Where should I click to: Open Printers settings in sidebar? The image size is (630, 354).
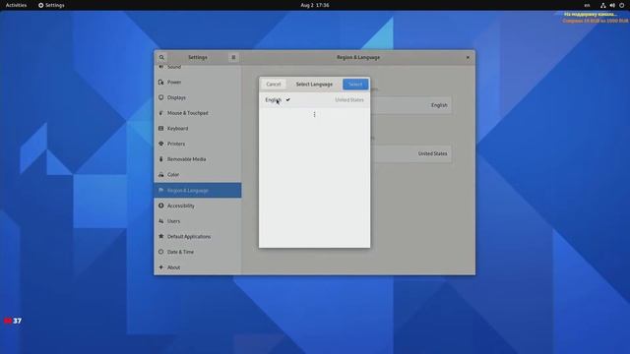coord(198,144)
